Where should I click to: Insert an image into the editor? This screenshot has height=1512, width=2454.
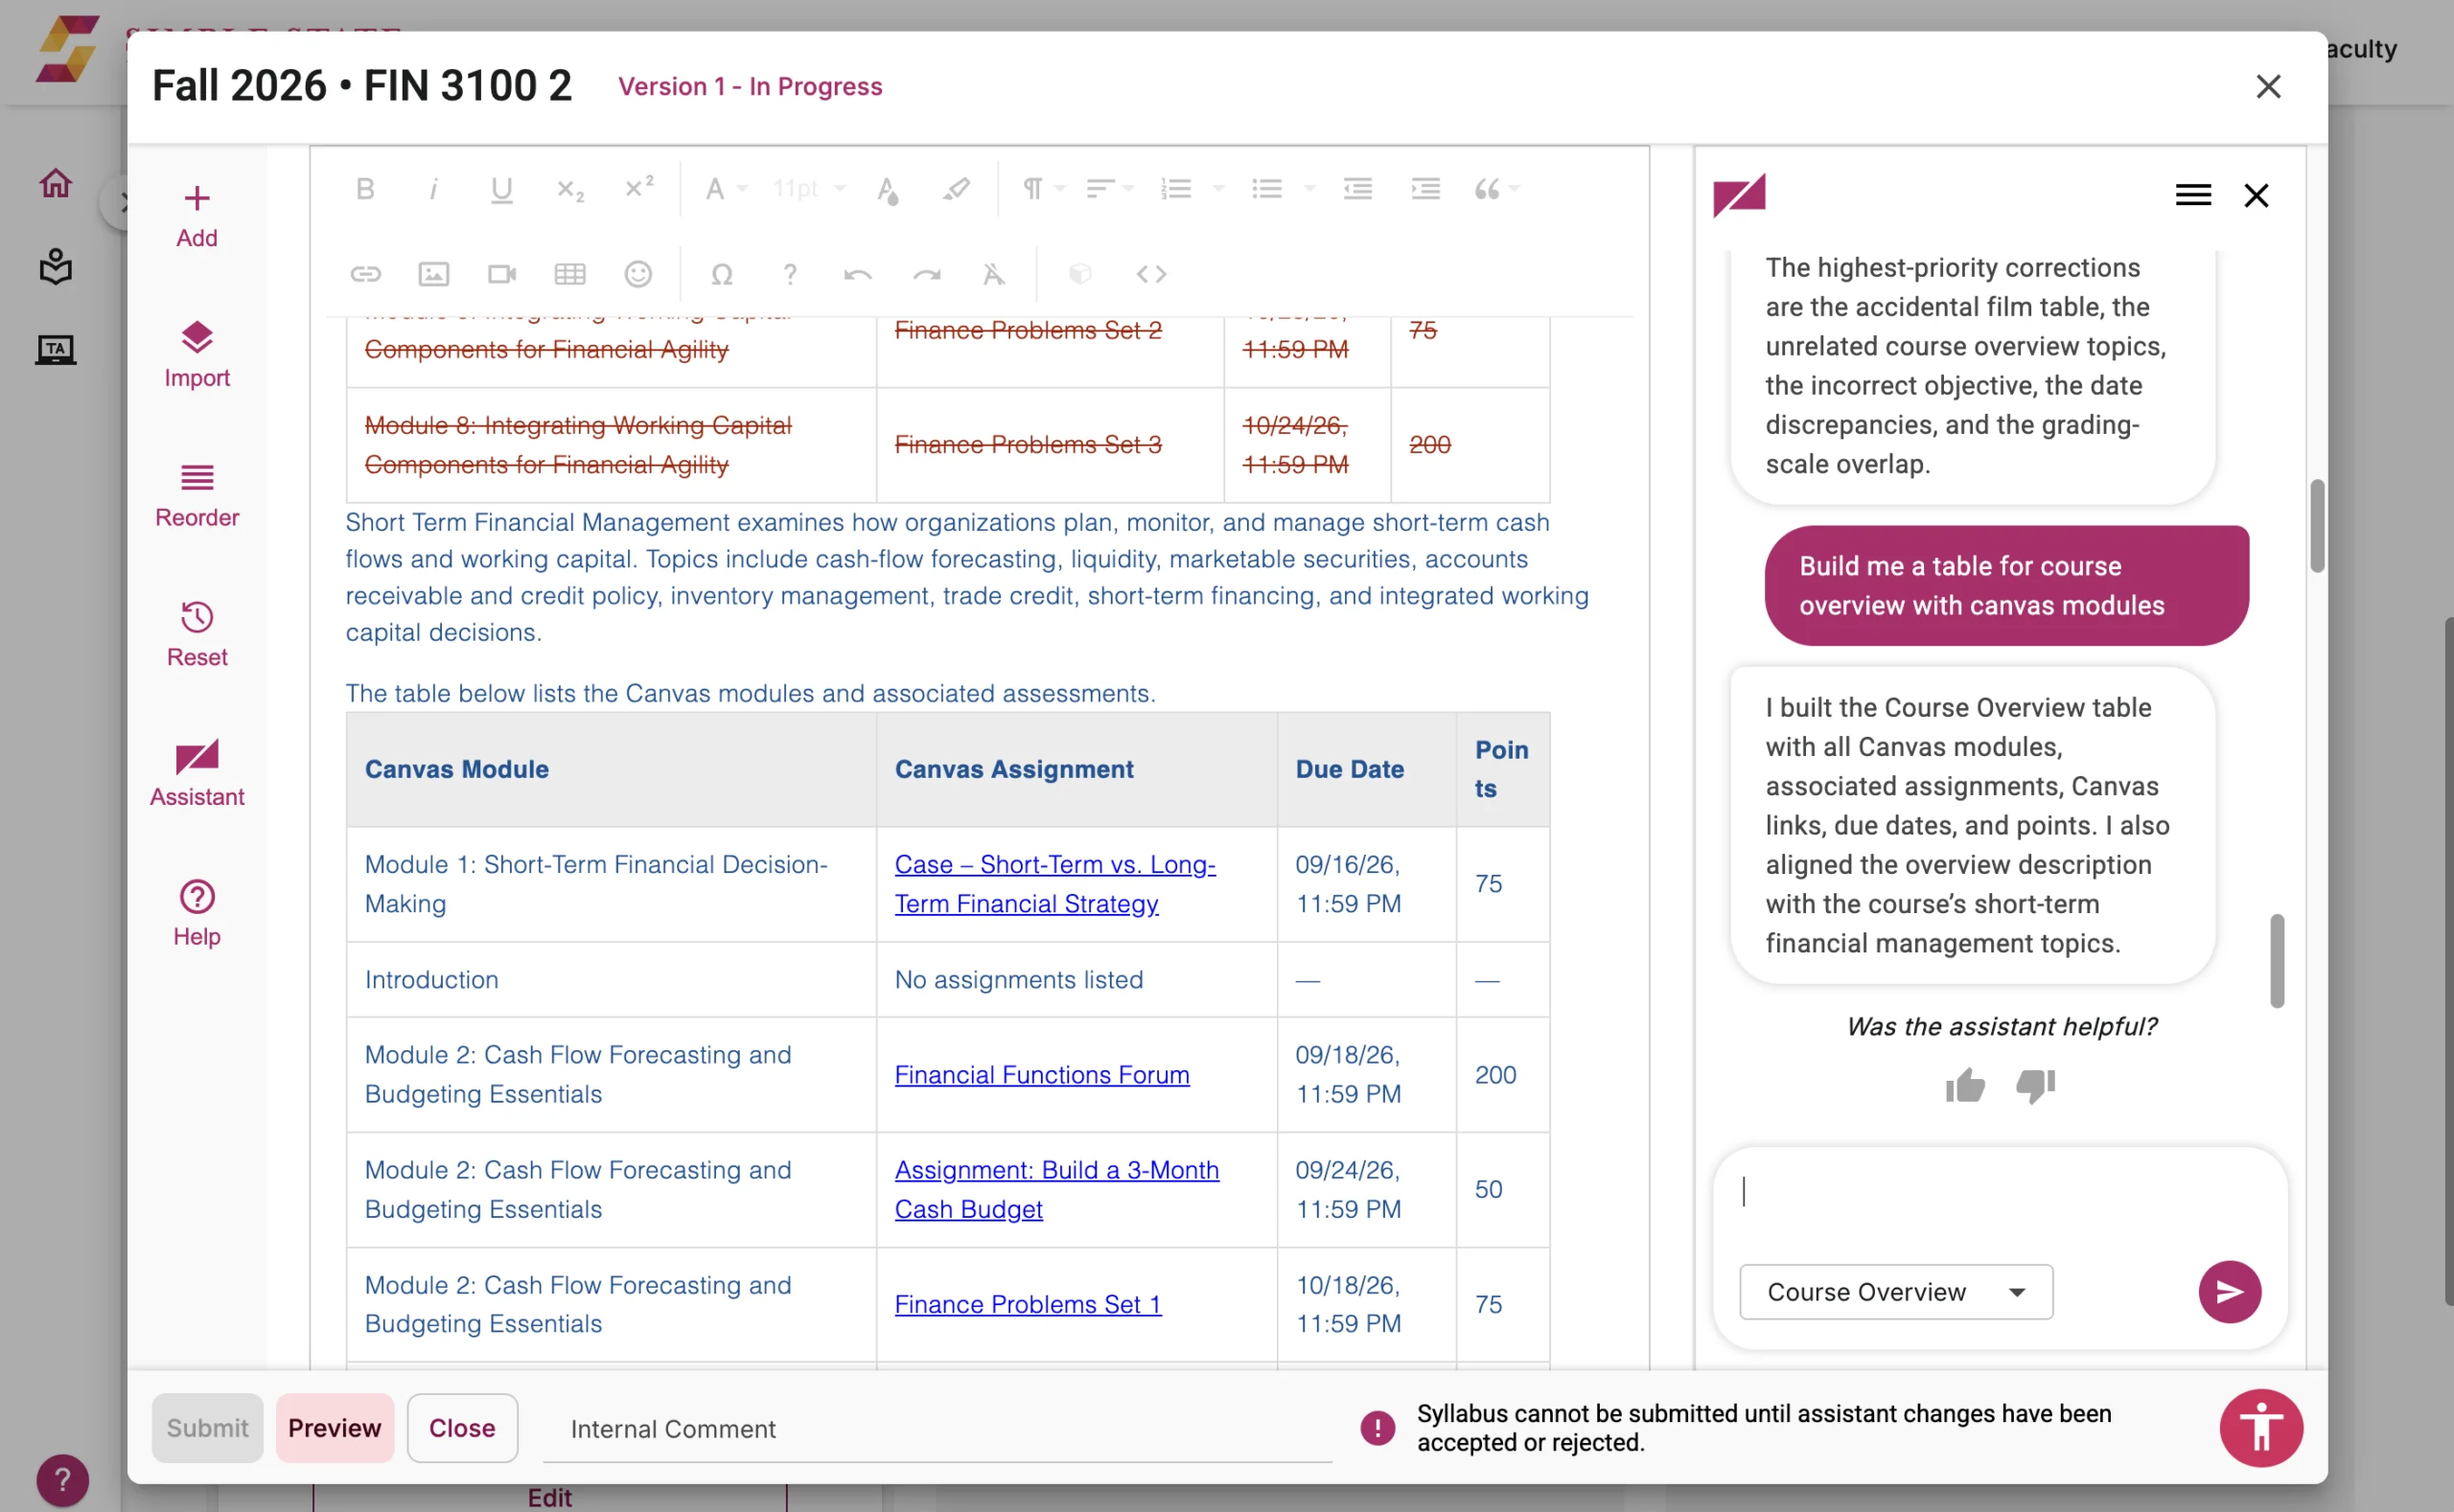coord(433,274)
